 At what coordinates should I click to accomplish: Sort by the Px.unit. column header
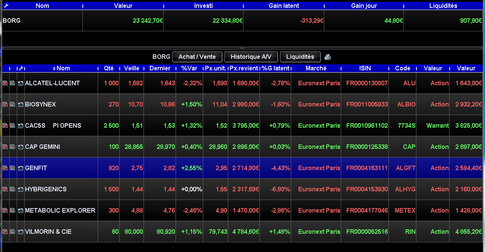[x=215, y=68]
